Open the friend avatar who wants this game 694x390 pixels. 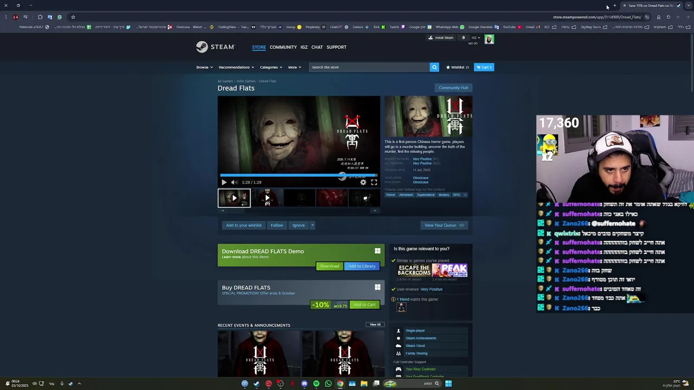[x=401, y=308]
